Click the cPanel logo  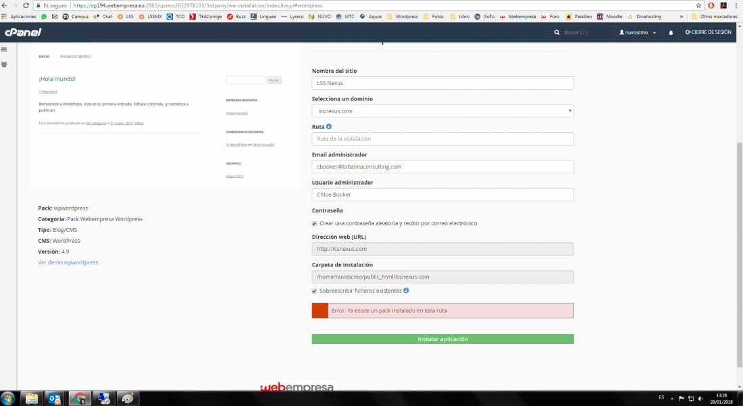pos(23,32)
